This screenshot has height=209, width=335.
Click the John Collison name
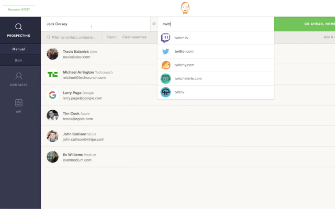click(x=74, y=134)
